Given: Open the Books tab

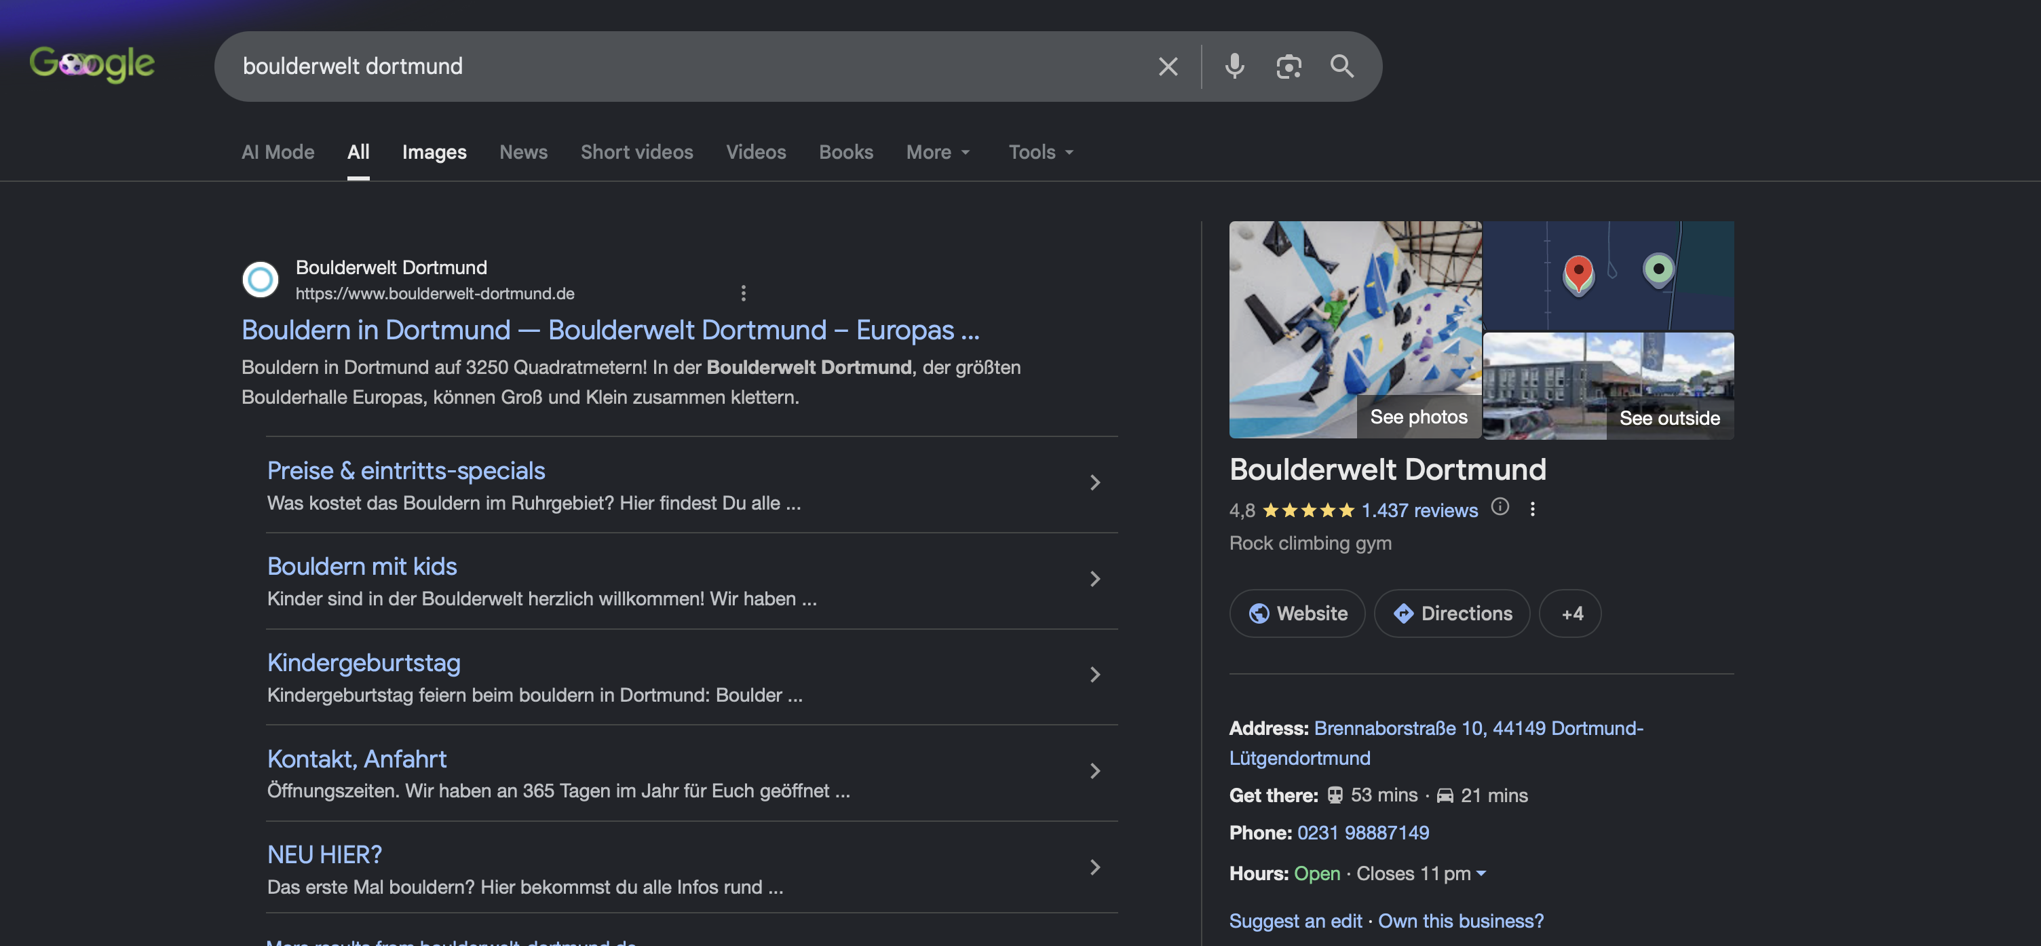Looking at the screenshot, I should click(x=846, y=152).
